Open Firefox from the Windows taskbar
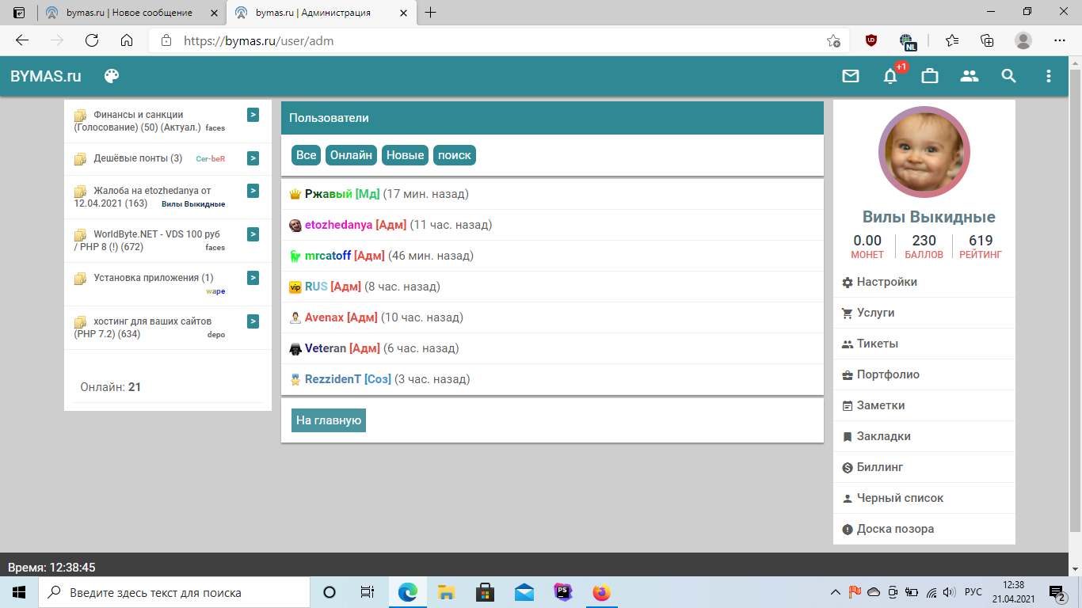The width and height of the screenshot is (1082, 608). tap(602, 592)
